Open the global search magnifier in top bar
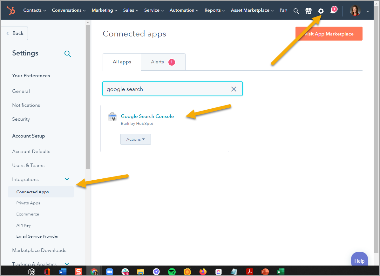380x276 pixels. 296,11
